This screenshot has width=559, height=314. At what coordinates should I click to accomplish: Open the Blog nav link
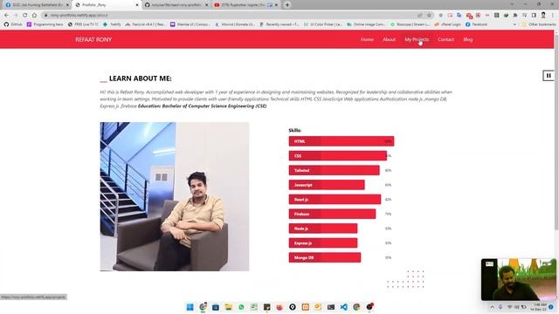(468, 39)
